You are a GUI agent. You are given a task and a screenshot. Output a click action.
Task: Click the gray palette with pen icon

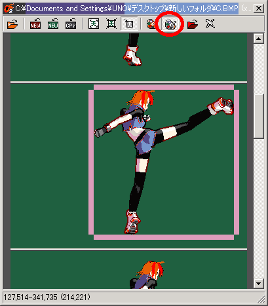[x=170, y=24]
